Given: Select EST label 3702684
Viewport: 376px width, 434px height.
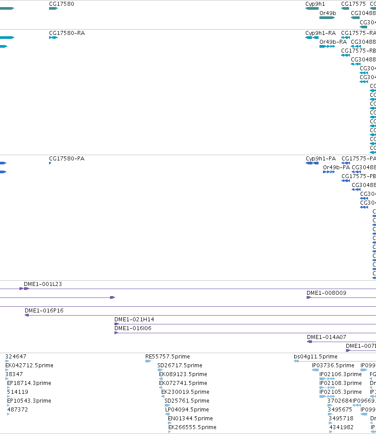Looking at the screenshot, I should [x=340, y=401].
